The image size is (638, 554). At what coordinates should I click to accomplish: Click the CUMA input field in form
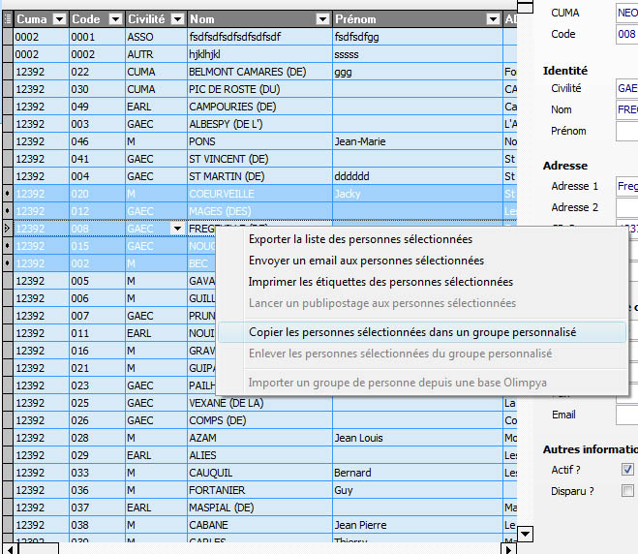[x=627, y=13]
